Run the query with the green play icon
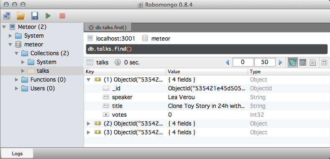 pos(48,16)
